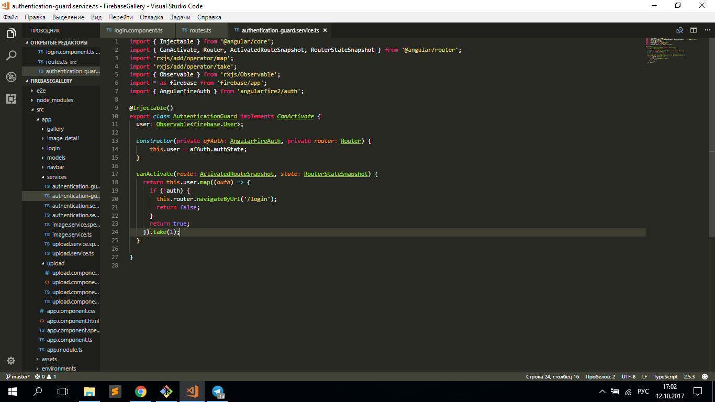The height and width of the screenshot is (402, 715).
Task: Open the Windows Start menu
Action: (x=13, y=391)
